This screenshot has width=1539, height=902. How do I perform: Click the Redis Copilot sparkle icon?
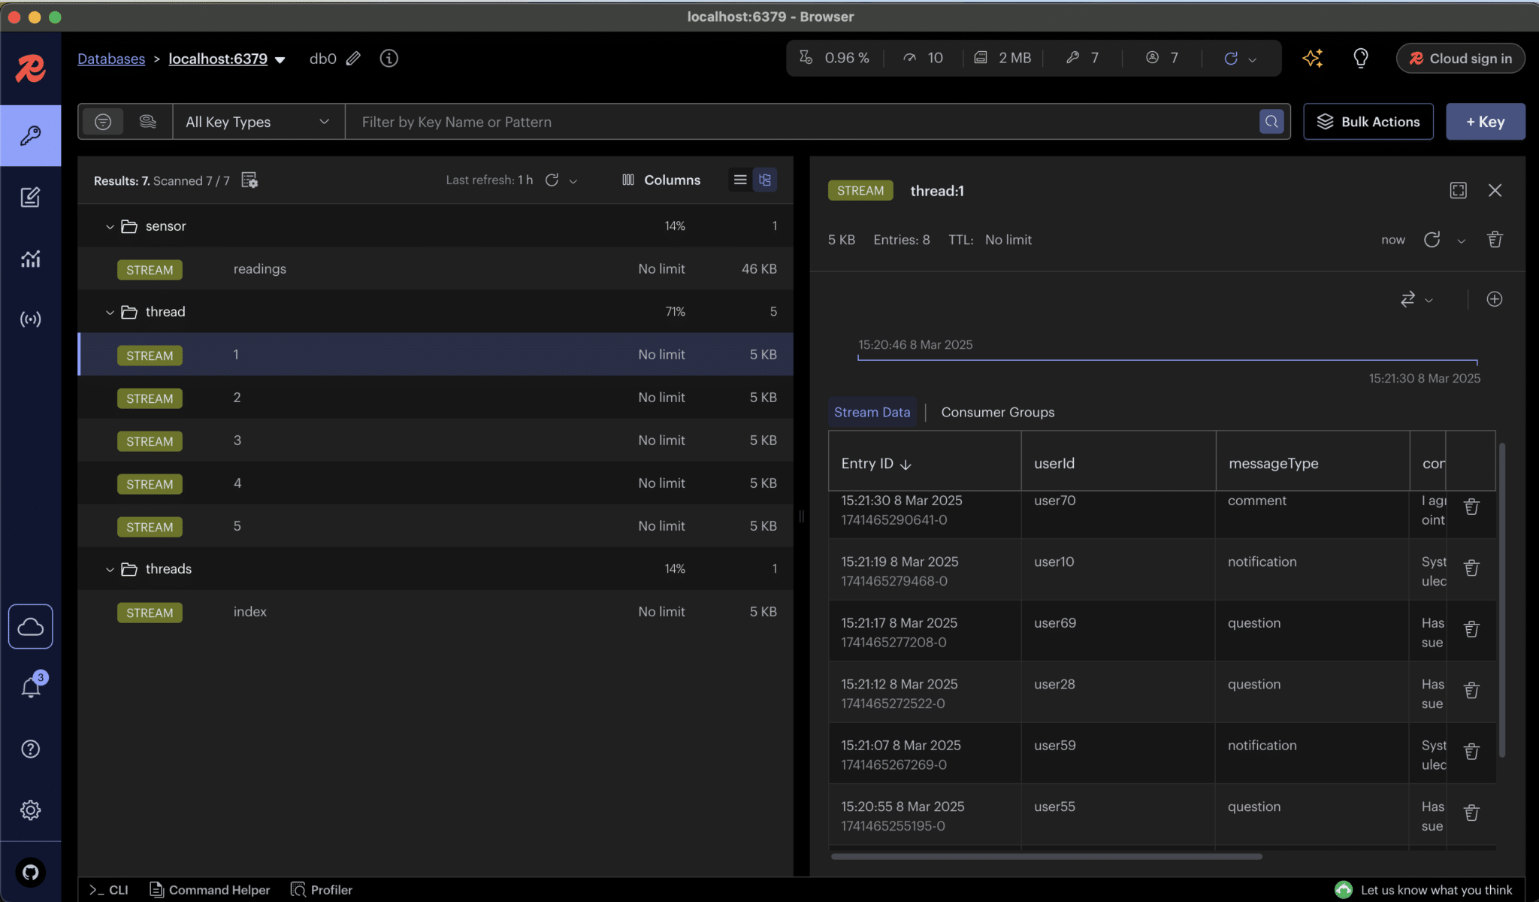pos(1312,58)
